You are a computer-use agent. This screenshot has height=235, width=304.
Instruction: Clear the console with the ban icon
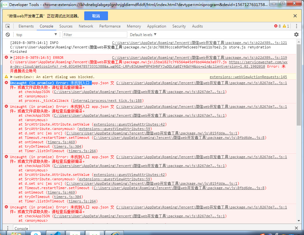pyautogui.click(x=8, y=35)
